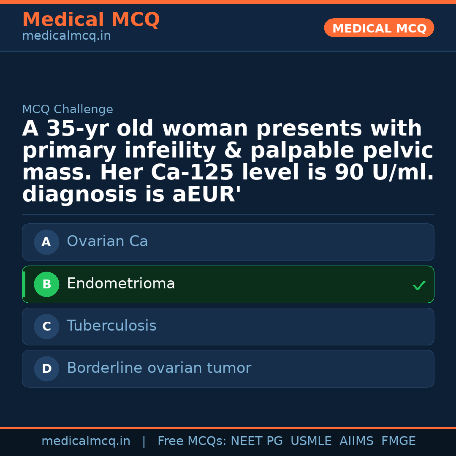
Task: Click the MCQ Challenge label
Action: click(68, 110)
